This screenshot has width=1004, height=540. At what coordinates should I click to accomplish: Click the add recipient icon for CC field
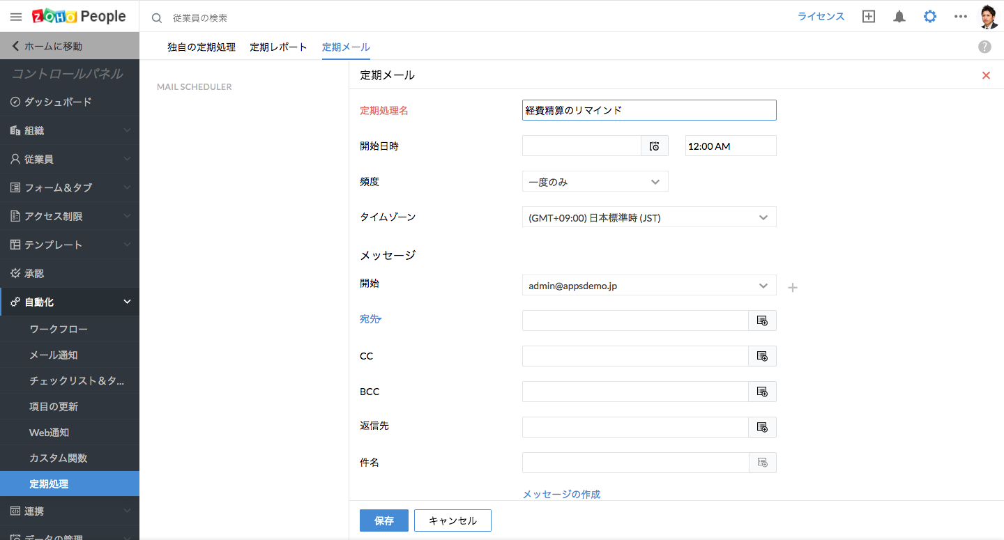coord(762,356)
